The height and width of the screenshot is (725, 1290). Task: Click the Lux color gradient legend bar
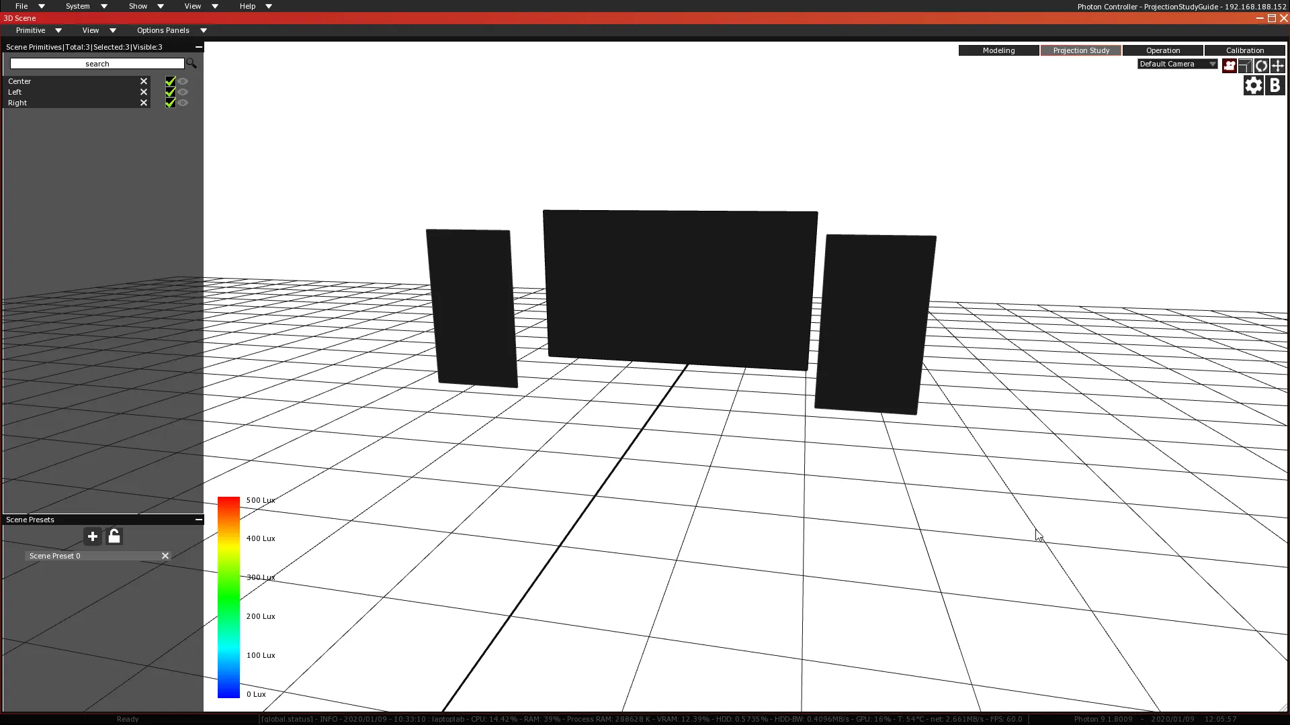[x=228, y=597]
